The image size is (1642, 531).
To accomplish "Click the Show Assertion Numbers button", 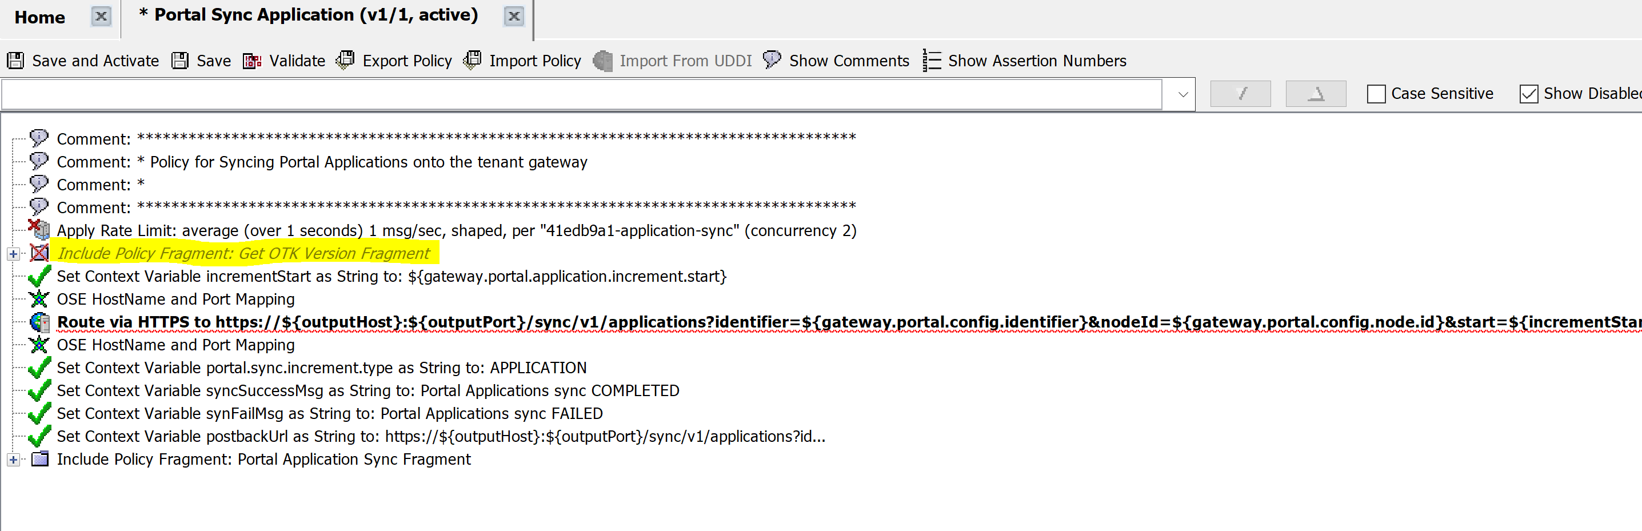I will 1024,61.
